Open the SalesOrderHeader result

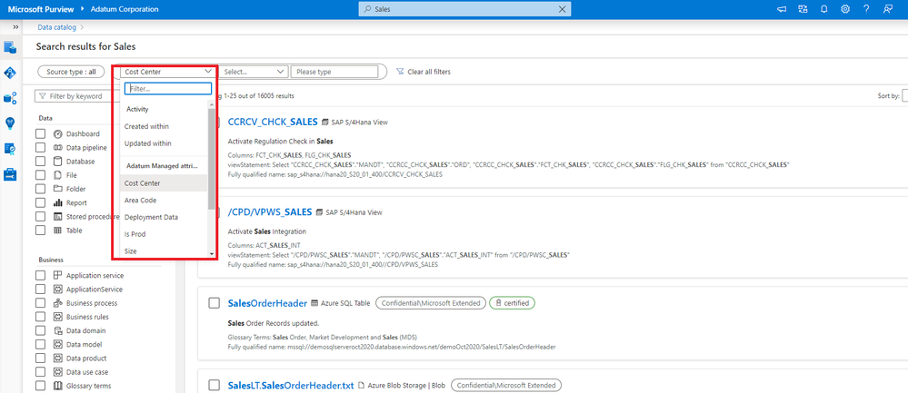click(x=267, y=303)
